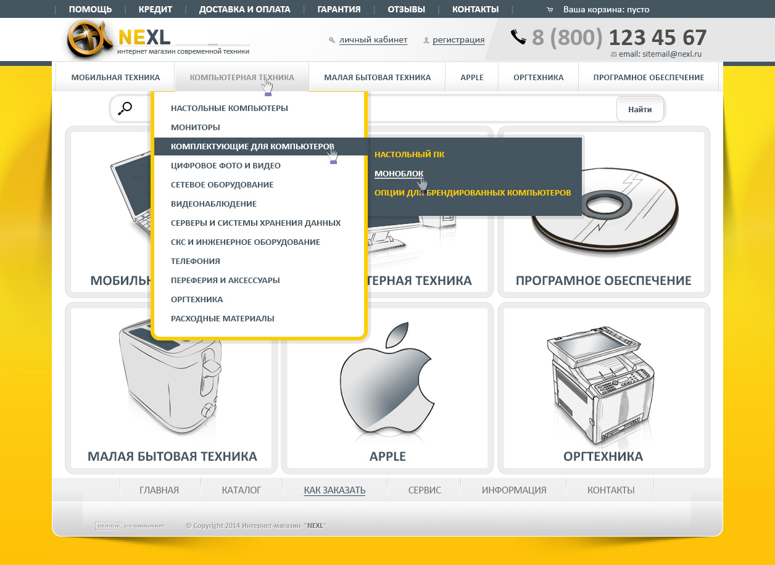Select ПЕРЕФЕРИЯ И АКСЕССУАРЫ
Viewport: 775px width, 565px height.
[225, 280]
